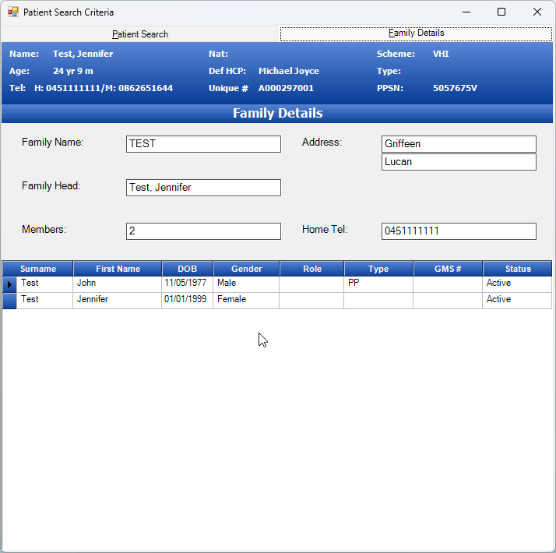556x553 pixels.
Task: Click the Gender column header
Action: coord(246,269)
